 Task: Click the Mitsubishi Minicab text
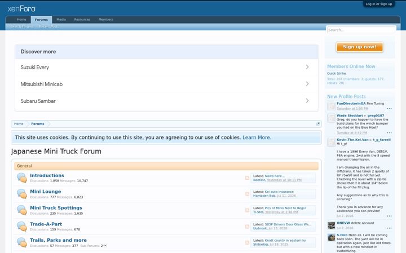[41, 84]
